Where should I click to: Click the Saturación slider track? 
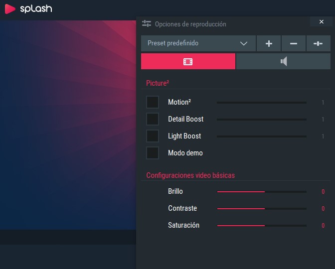pos(262,225)
